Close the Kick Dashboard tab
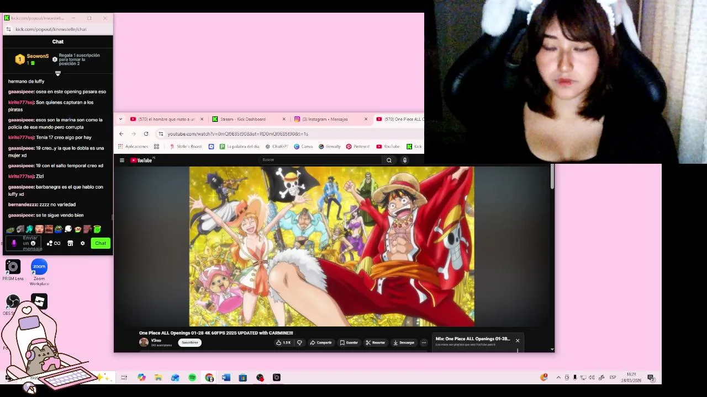This screenshot has width=707, height=397. pyautogui.click(x=284, y=119)
